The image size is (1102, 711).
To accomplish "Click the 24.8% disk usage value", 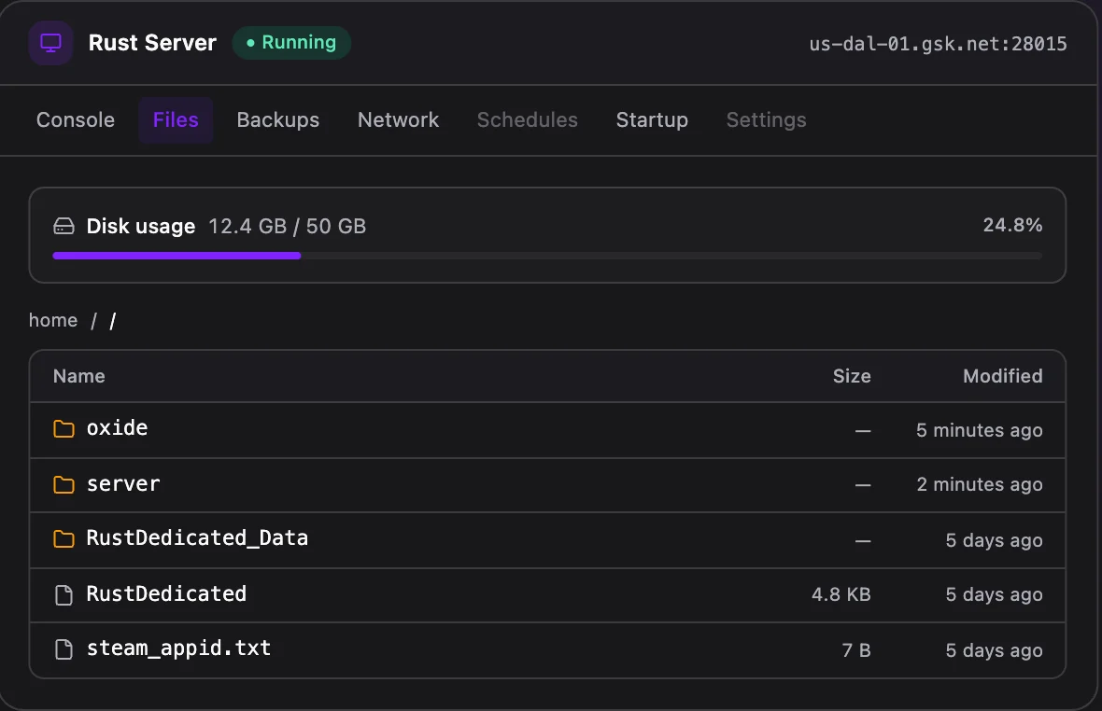I will click(x=1012, y=225).
